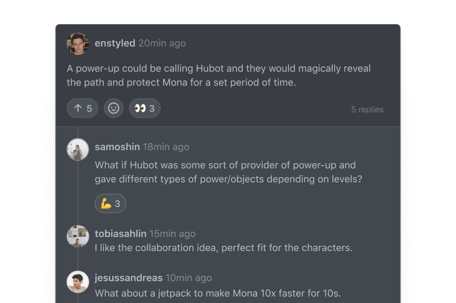Open the 18min ago permalink
This screenshot has width=456, height=303.
tap(166, 147)
